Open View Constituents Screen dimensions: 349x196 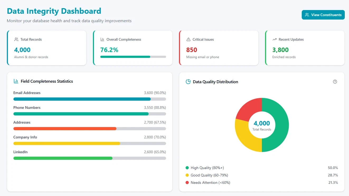click(x=323, y=15)
